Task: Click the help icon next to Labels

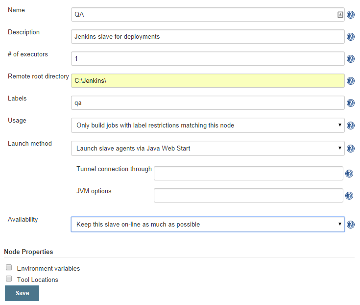Action: click(351, 103)
